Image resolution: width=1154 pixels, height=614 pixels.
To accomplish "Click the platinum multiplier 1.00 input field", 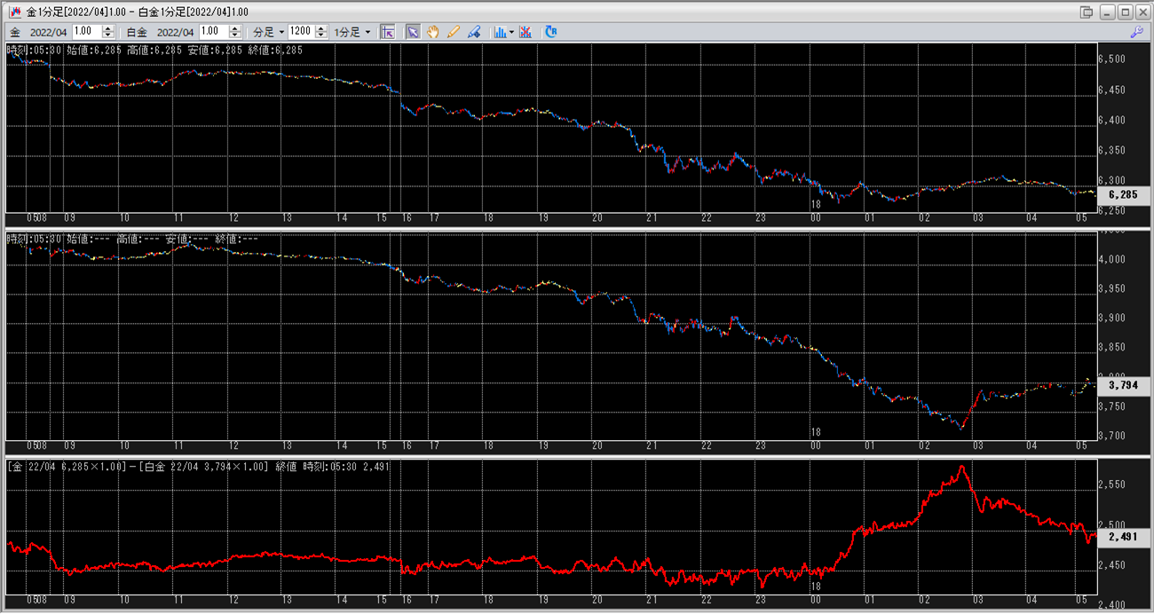I will click(214, 32).
